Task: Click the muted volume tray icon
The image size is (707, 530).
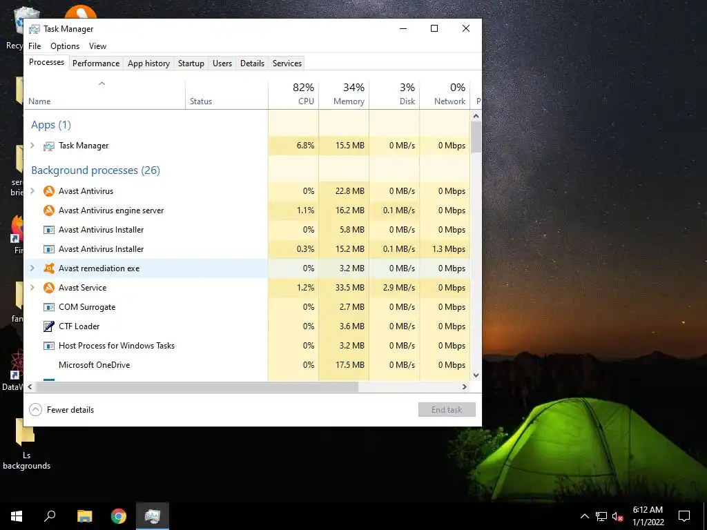Action: tap(618, 516)
